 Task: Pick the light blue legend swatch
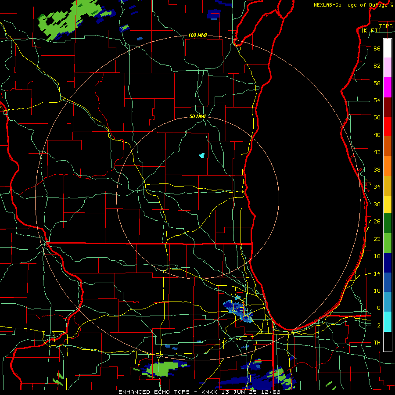[388, 302]
